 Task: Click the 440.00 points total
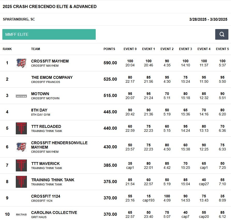pos(110,128)
